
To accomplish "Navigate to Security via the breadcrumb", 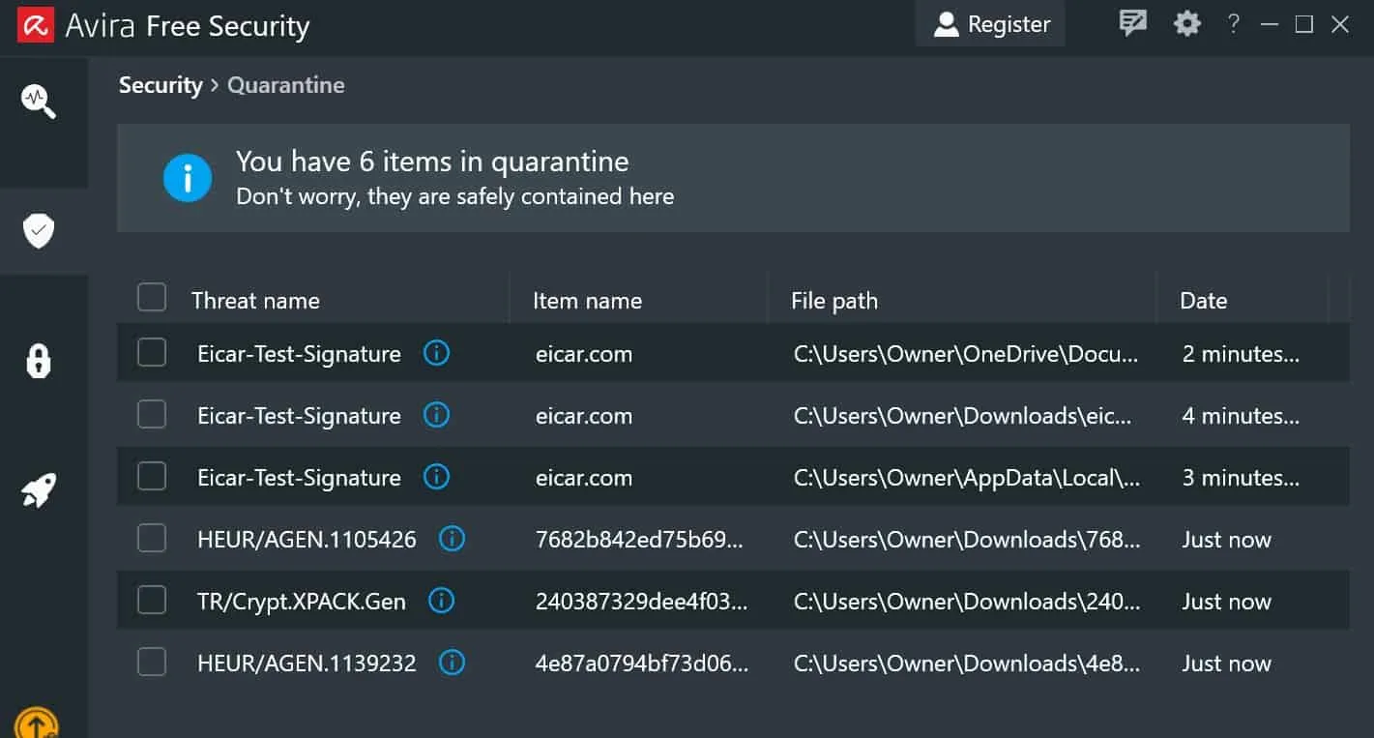I will coord(161,85).
